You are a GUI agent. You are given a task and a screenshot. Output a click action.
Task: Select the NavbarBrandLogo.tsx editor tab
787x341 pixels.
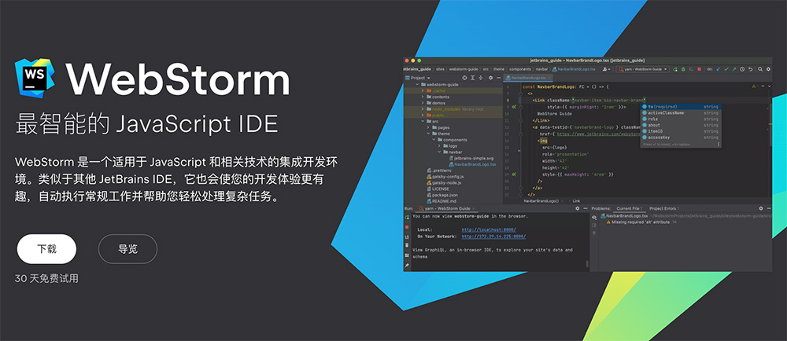click(527, 78)
